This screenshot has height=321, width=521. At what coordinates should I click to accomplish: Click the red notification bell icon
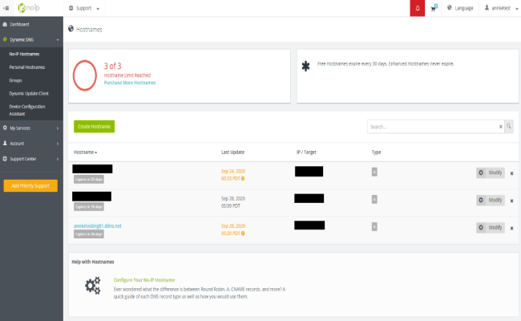point(418,8)
